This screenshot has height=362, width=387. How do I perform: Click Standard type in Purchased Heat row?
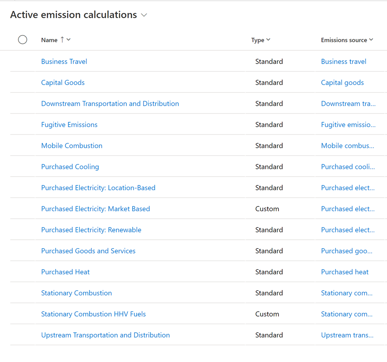(269, 272)
